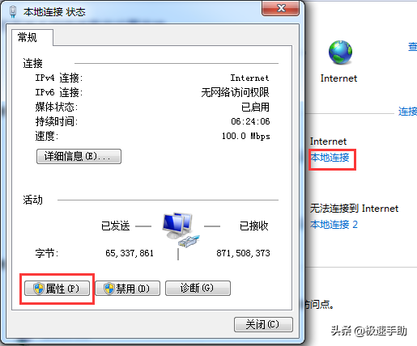The image size is (417, 346).
Task: Click the network computers activity icon
Action: click(x=177, y=226)
